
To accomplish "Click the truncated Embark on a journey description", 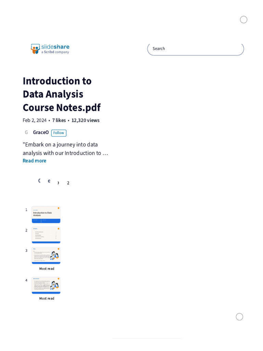I will click(x=65, y=149).
